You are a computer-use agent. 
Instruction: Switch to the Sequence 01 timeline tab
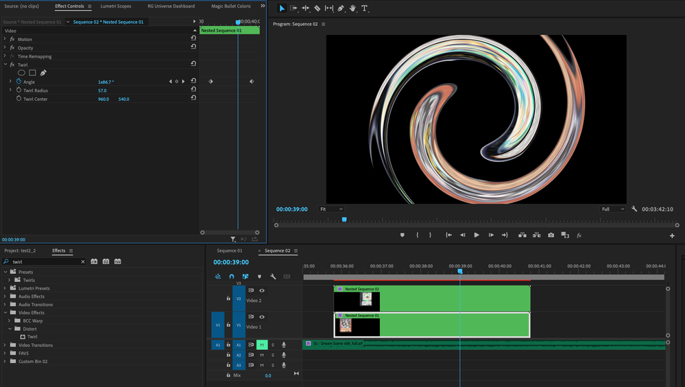[x=230, y=251]
